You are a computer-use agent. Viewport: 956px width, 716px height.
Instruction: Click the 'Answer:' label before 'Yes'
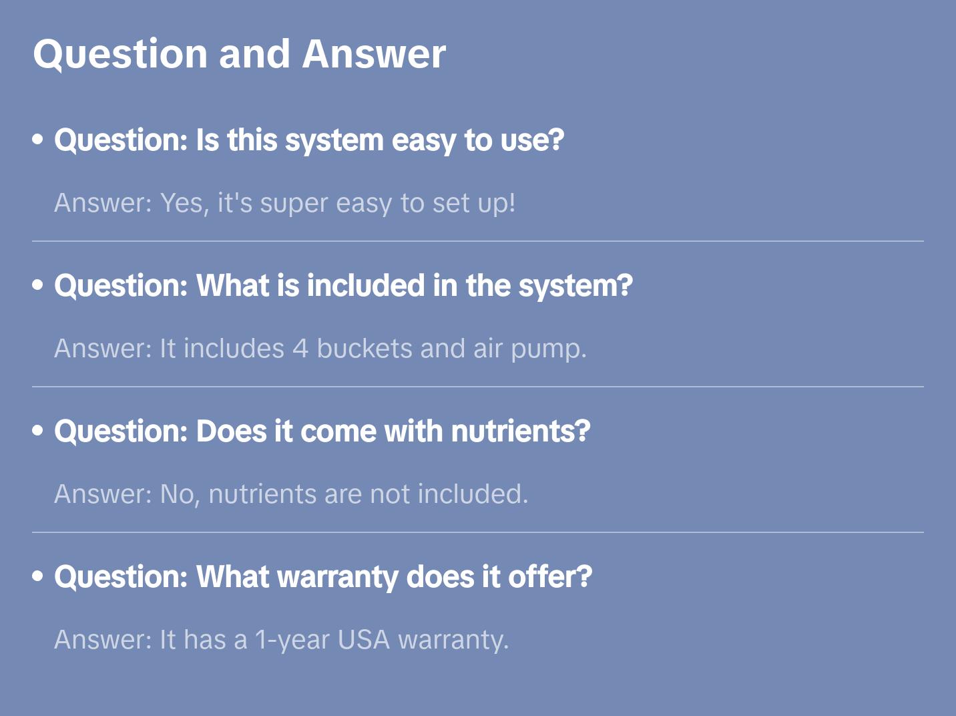pos(103,203)
